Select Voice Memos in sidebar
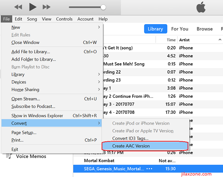Image resolution: width=223 pixels, height=177 pixels. 31,157
